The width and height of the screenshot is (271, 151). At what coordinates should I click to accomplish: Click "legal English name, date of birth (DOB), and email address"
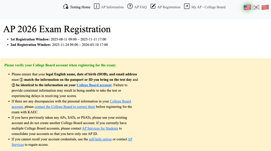coord(91,74)
